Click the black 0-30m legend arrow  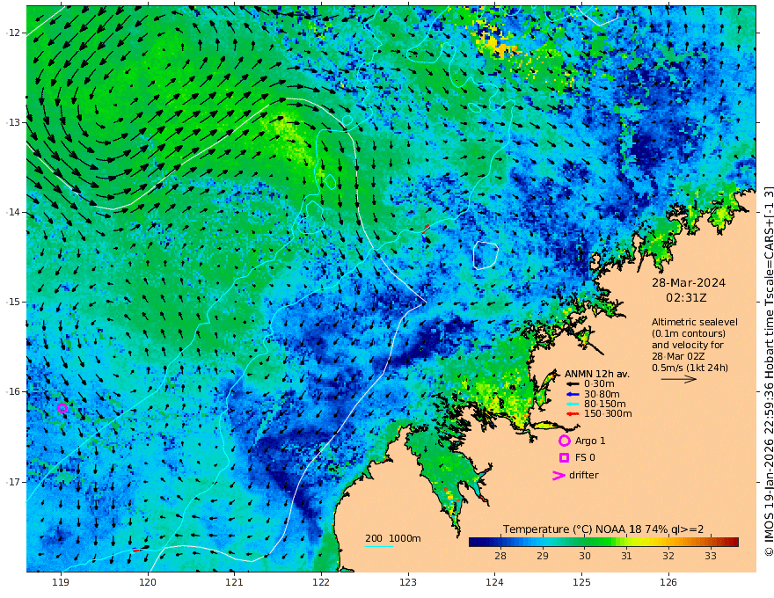[572, 384]
